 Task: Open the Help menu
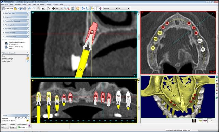[61, 4]
